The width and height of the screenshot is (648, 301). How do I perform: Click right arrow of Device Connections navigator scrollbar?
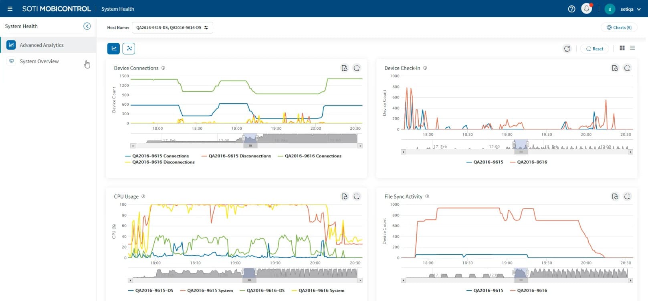tap(360, 146)
